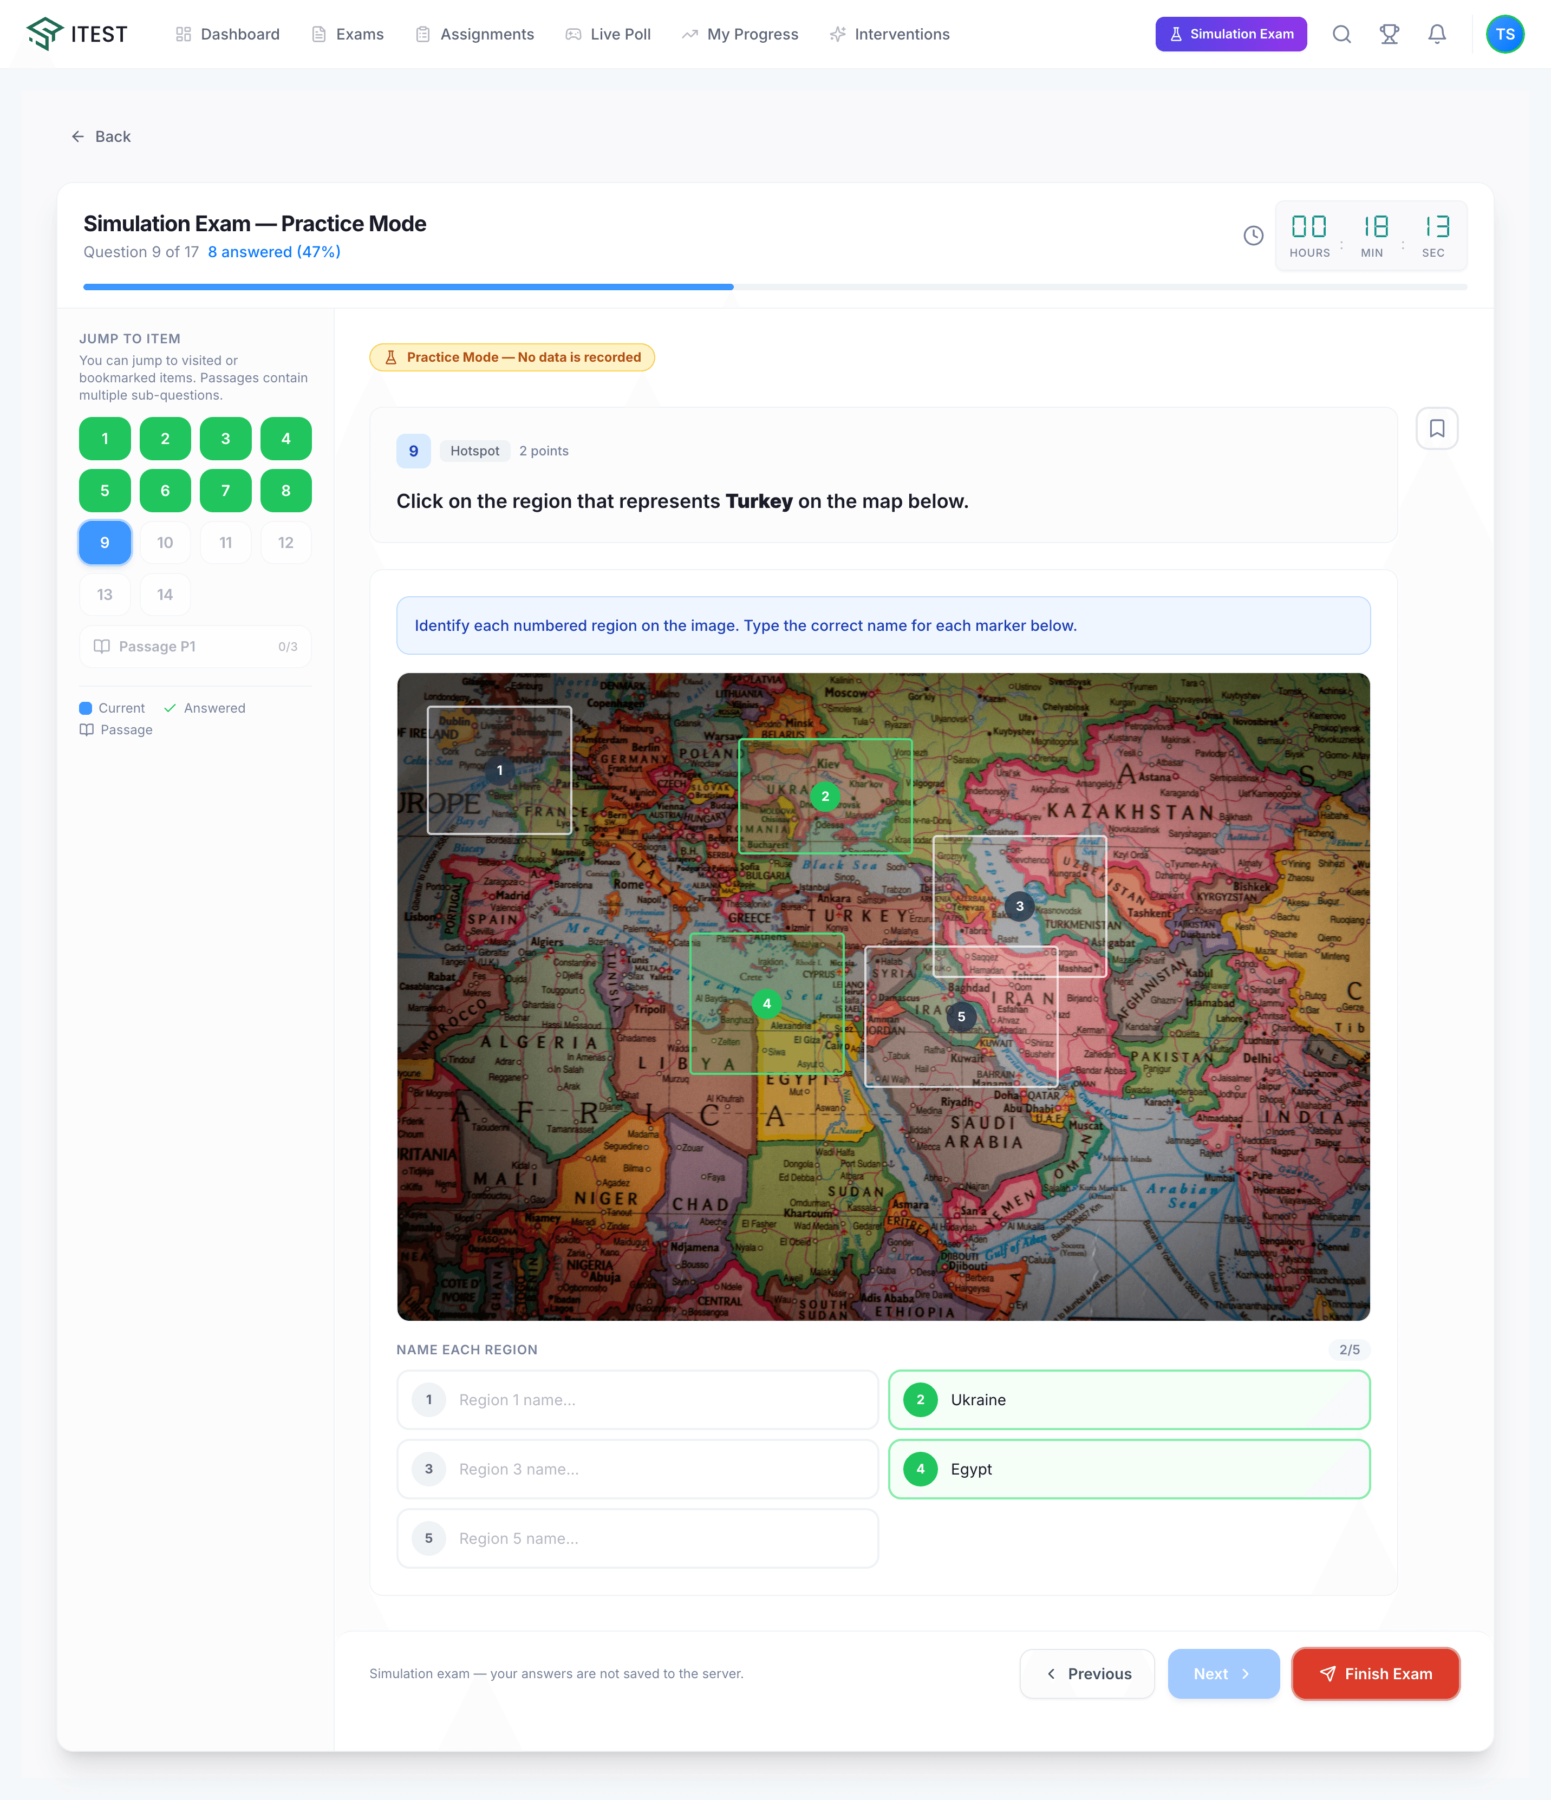Open Live Poll in top navigation
This screenshot has width=1551, height=1800.
tap(608, 34)
